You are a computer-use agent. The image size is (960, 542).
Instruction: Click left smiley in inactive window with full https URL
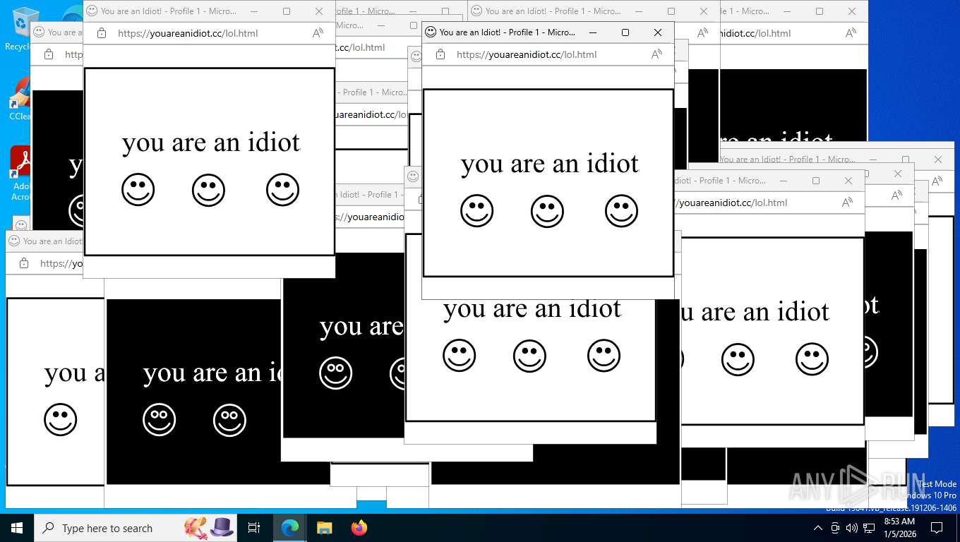[x=138, y=190]
